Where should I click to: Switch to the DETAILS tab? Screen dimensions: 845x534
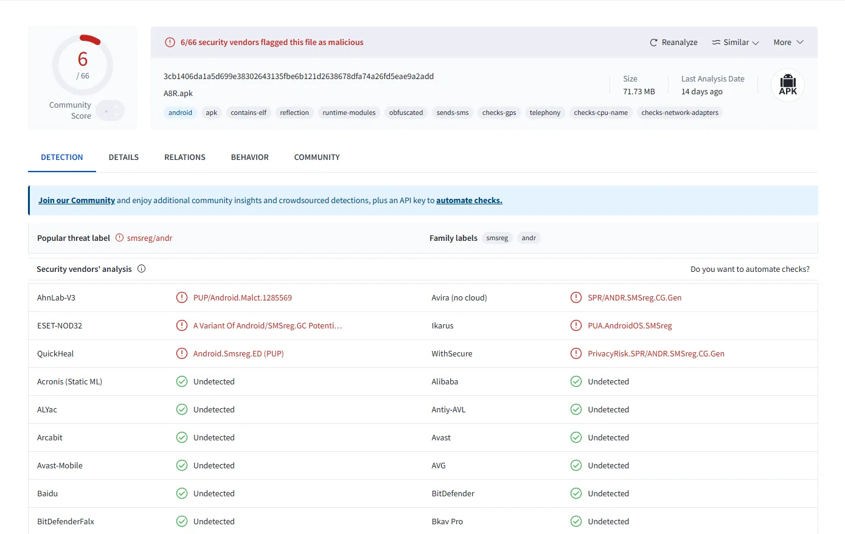[x=123, y=158]
